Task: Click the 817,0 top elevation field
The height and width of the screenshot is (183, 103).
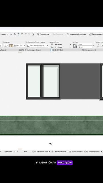Action: point(85,45)
